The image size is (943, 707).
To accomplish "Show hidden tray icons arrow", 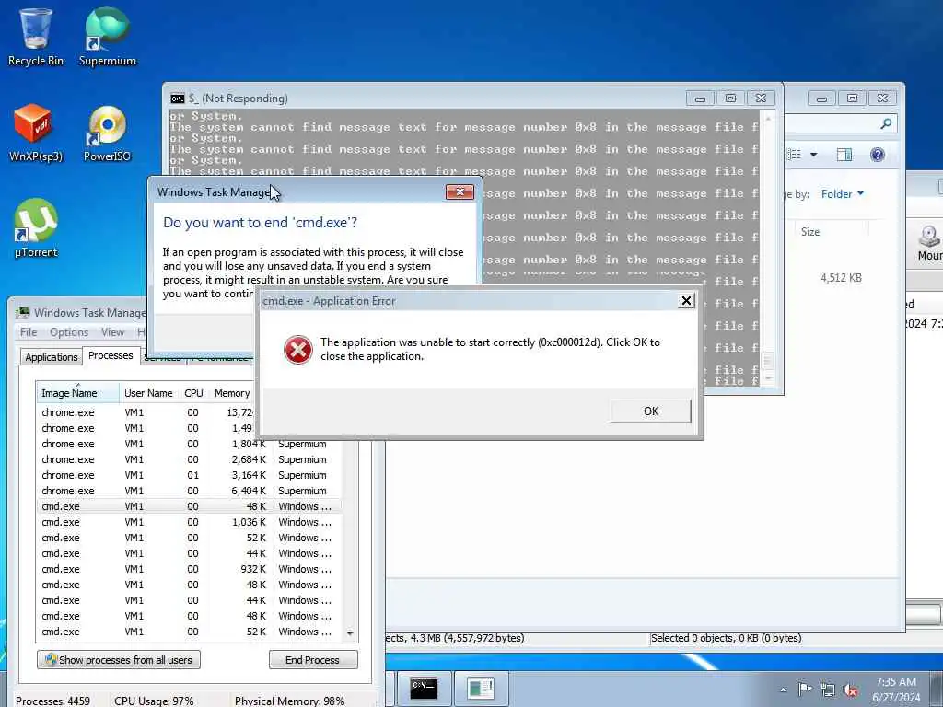I will [783, 690].
